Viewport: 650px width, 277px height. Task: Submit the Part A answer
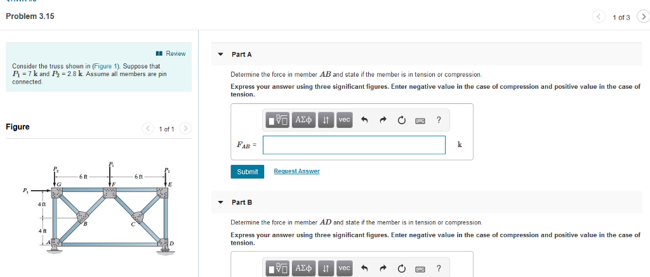click(x=248, y=171)
